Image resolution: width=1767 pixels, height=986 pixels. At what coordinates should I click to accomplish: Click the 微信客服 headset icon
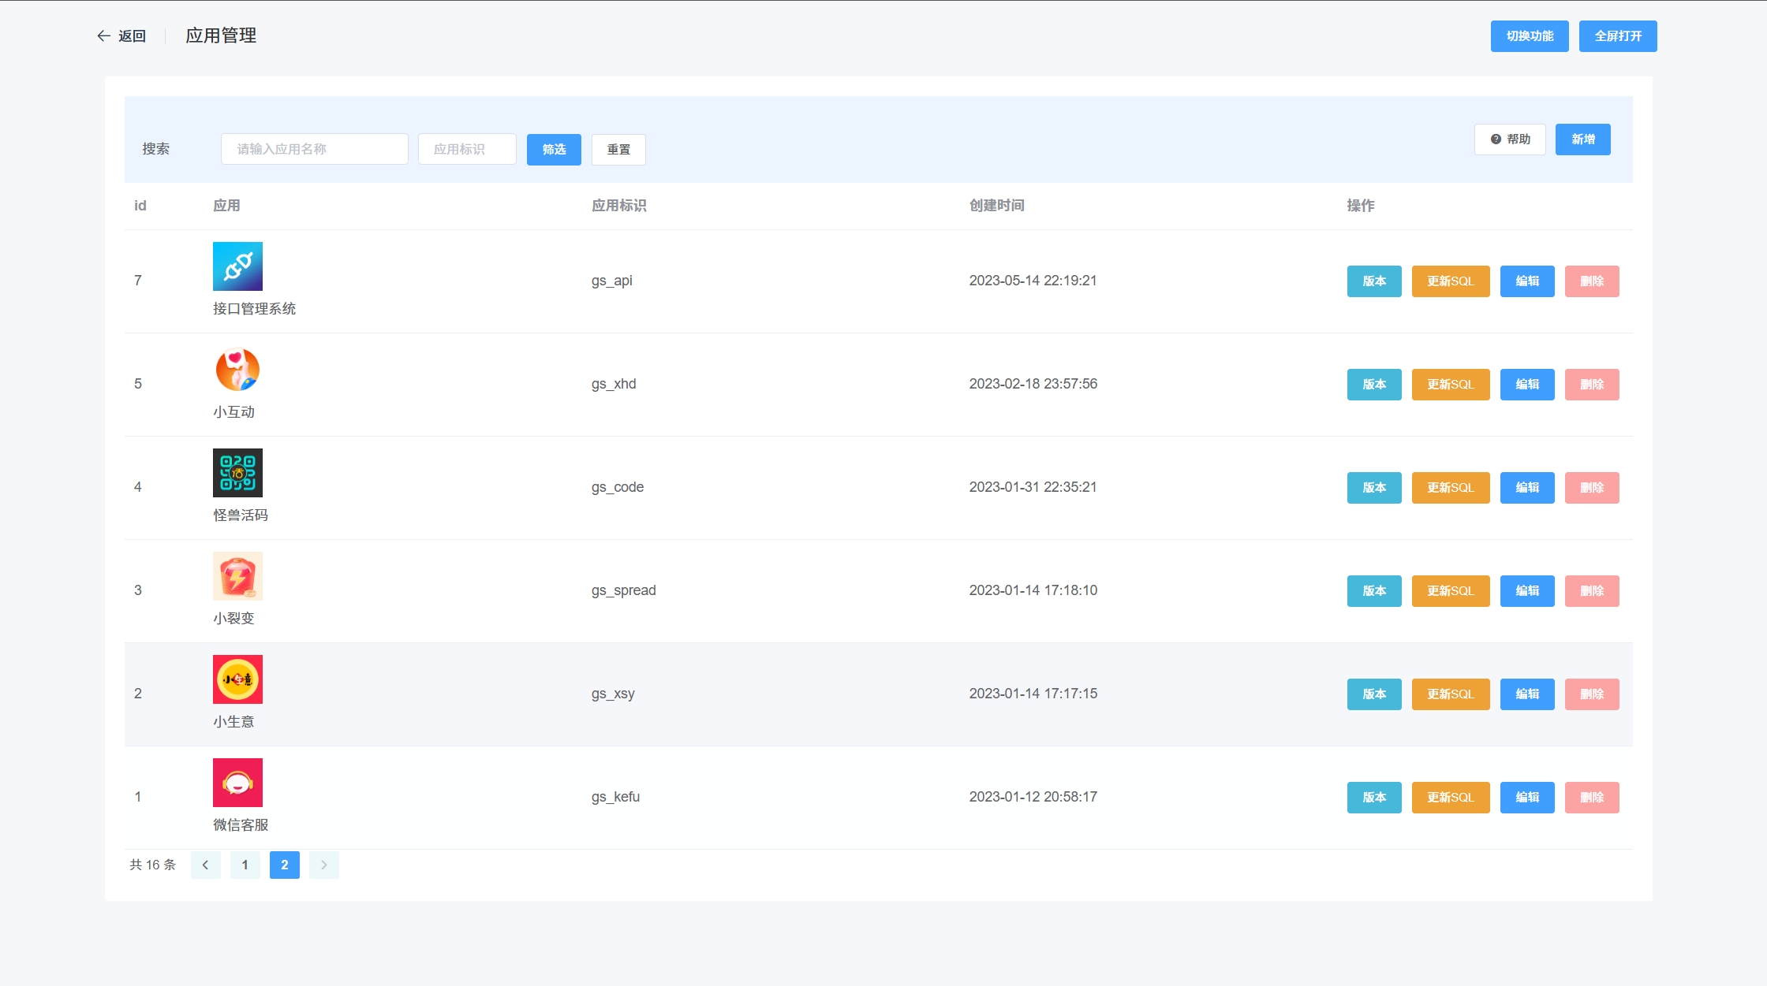coord(237,783)
